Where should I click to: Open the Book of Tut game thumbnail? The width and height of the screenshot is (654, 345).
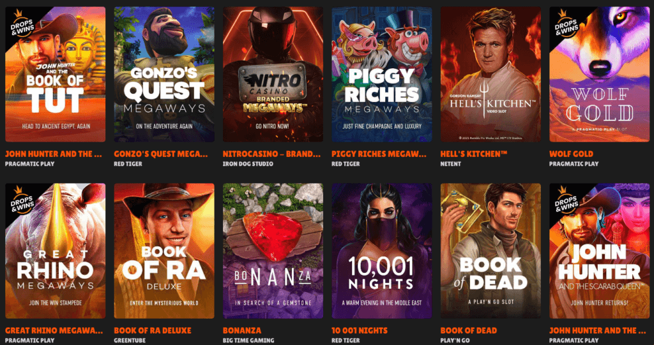(55, 74)
